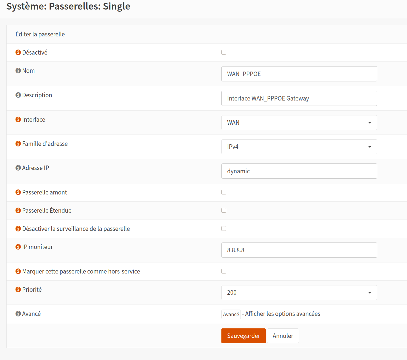
Task: Click into the Nom field containing WAN_PPPOE
Action: point(299,74)
